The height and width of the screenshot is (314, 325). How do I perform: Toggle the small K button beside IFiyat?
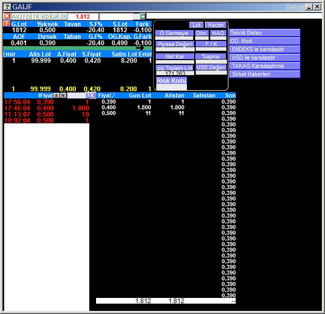coord(63,95)
